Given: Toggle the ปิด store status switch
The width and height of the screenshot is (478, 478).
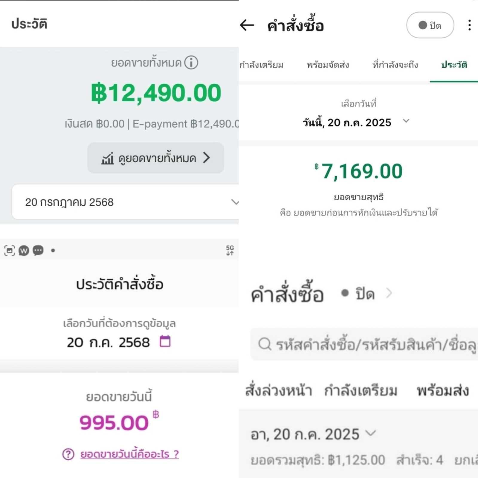Looking at the screenshot, I should pos(430,25).
